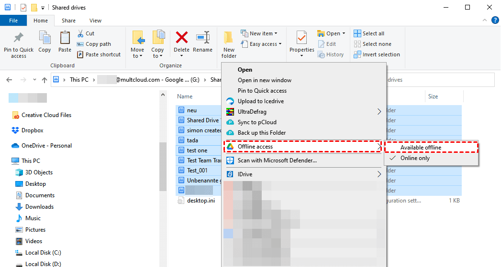Select the desktop.ini file

coord(197,201)
